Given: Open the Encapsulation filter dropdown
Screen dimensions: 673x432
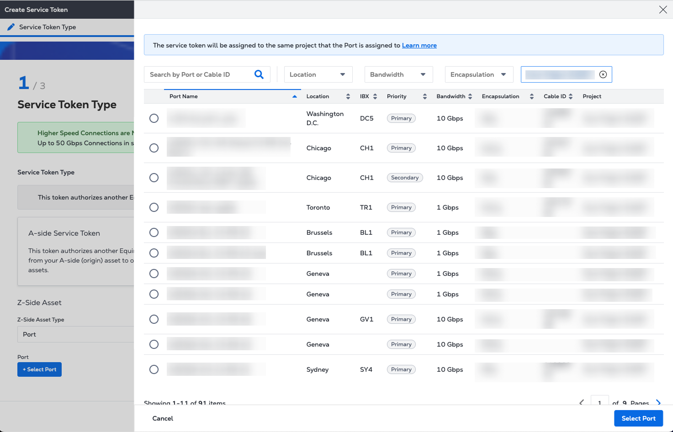Looking at the screenshot, I should pos(479,74).
